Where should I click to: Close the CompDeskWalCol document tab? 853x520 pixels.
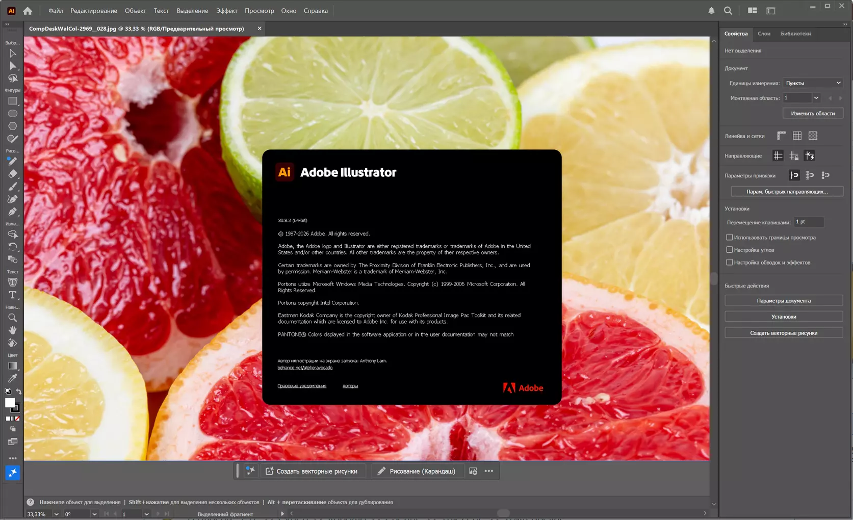tap(260, 29)
